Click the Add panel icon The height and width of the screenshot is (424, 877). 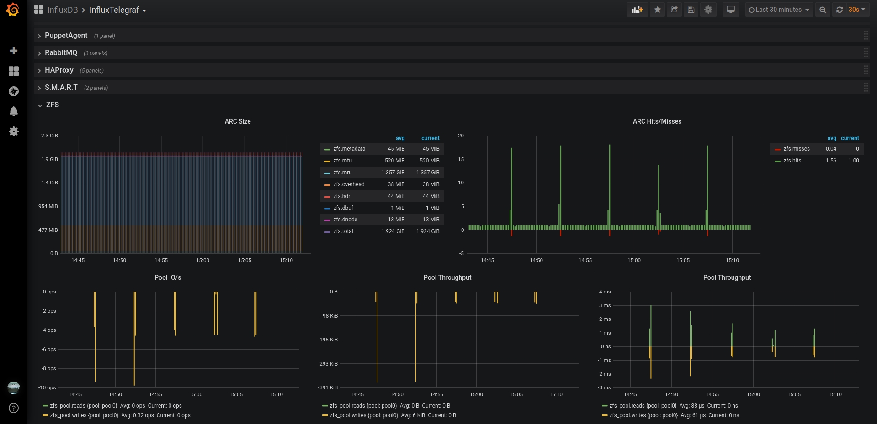(637, 10)
